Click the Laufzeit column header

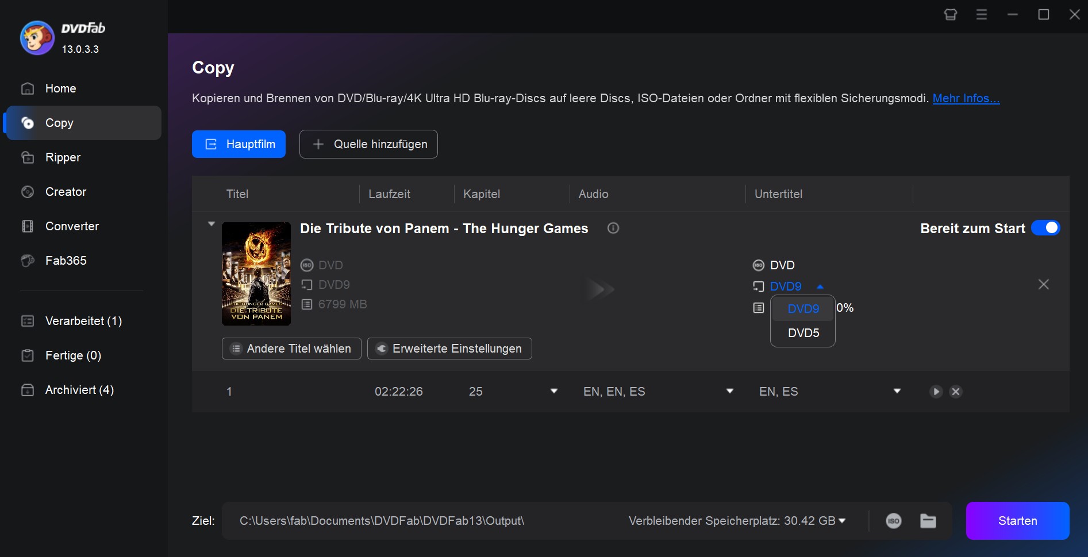click(389, 194)
